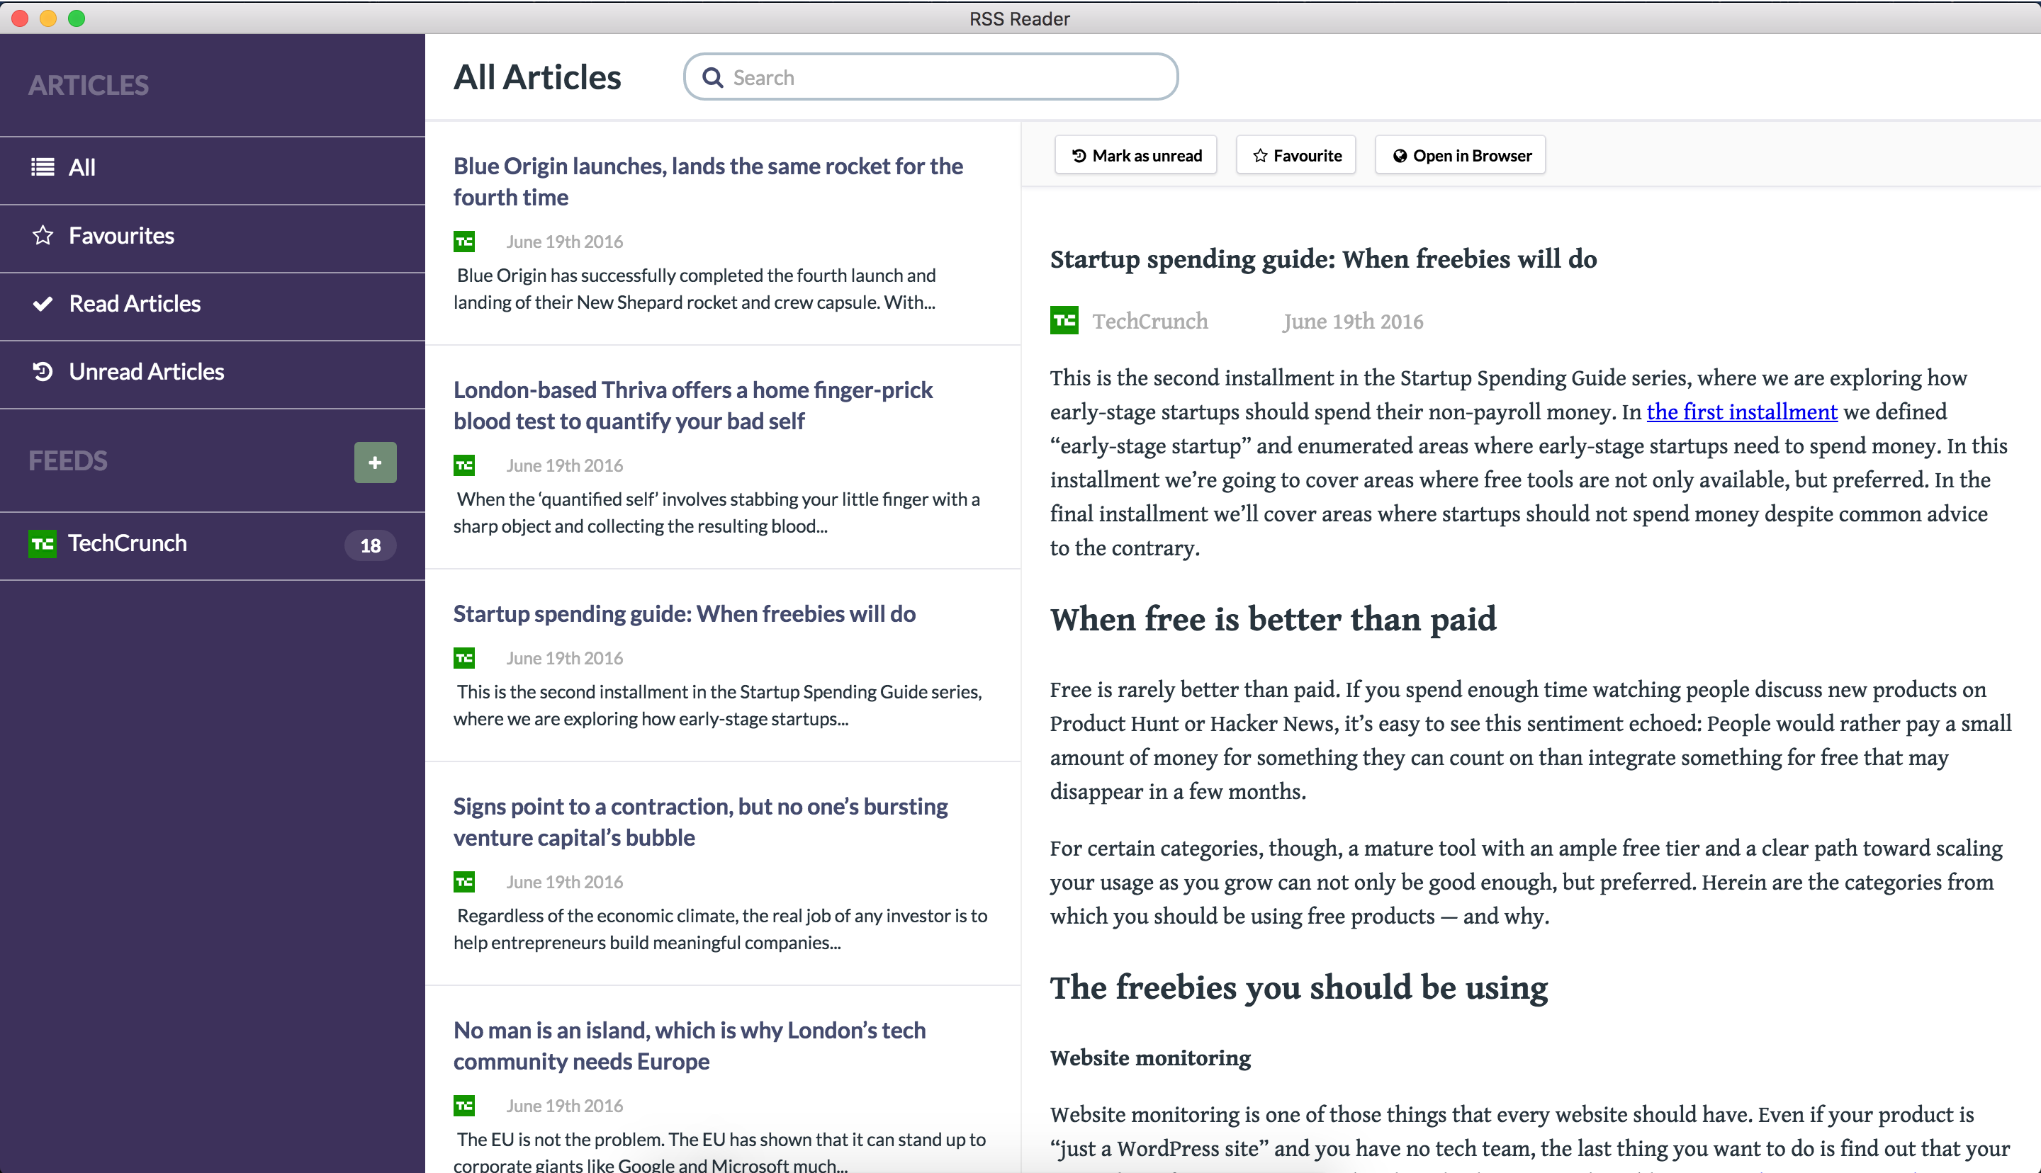This screenshot has height=1173, width=2041.
Task: Click the star icon beside Favourites
Action: coord(43,235)
